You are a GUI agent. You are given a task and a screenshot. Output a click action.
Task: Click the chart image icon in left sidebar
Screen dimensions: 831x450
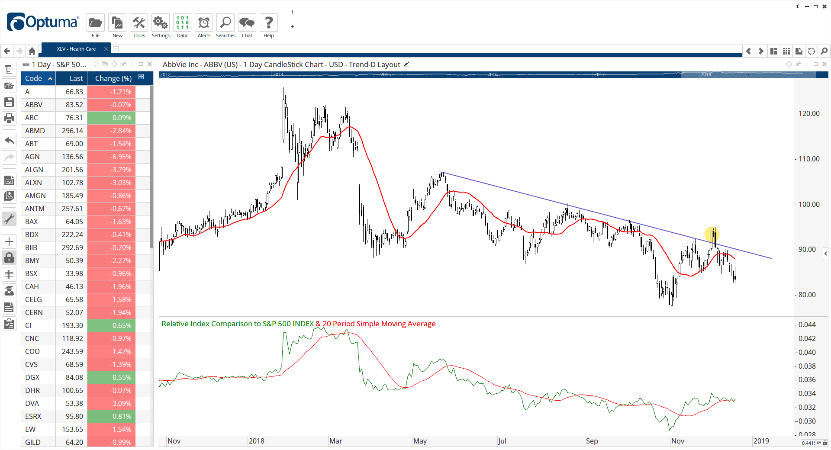(9, 180)
